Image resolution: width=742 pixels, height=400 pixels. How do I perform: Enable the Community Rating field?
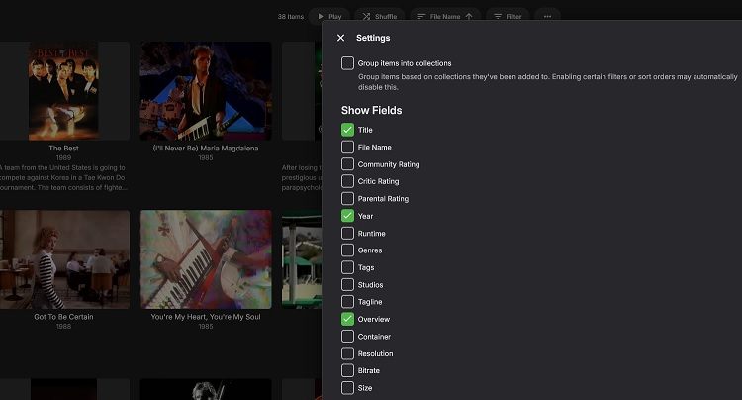click(x=347, y=164)
